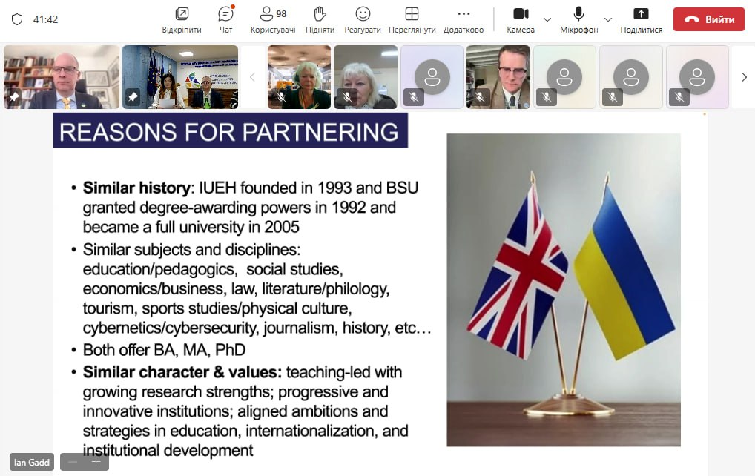Zoom out shared slide with minus button

coord(73,462)
